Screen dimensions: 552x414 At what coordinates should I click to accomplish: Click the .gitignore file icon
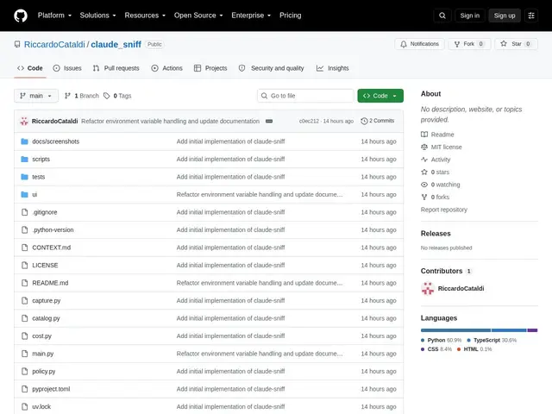(x=24, y=212)
